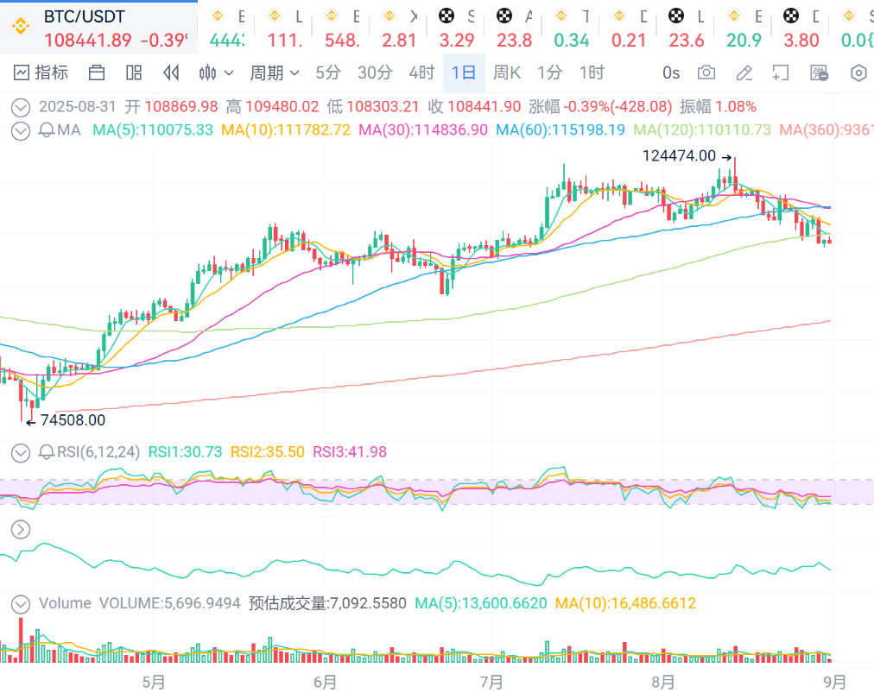Select ticker tab showing 111. in red
This screenshot has height=699, width=874.
tap(284, 28)
